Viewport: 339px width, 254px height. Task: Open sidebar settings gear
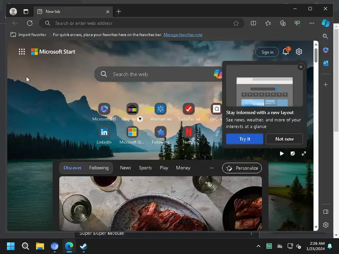click(326, 225)
